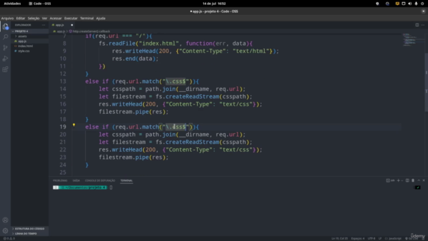Click Ln 19, Col 35 status item
Image resolution: width=428 pixels, height=241 pixels.
click(340, 238)
